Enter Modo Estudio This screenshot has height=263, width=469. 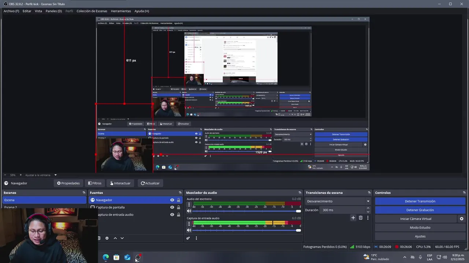(x=420, y=228)
